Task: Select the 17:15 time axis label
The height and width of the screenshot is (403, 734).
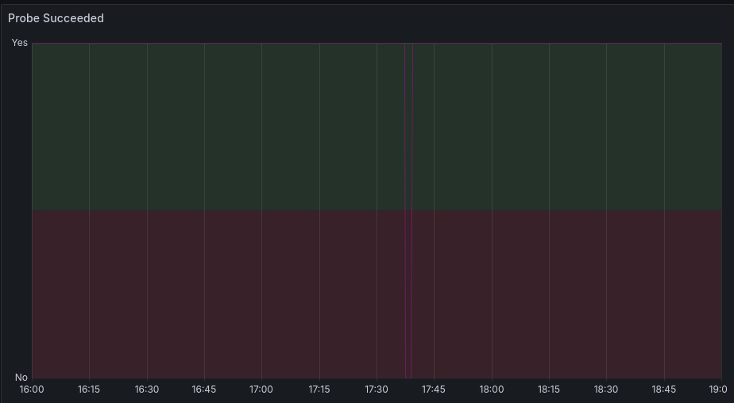Action: tap(319, 390)
